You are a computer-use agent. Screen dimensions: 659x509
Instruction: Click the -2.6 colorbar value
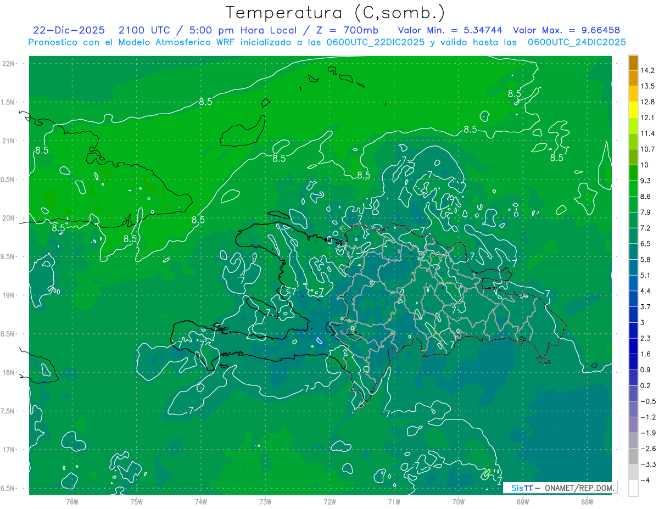click(x=648, y=449)
